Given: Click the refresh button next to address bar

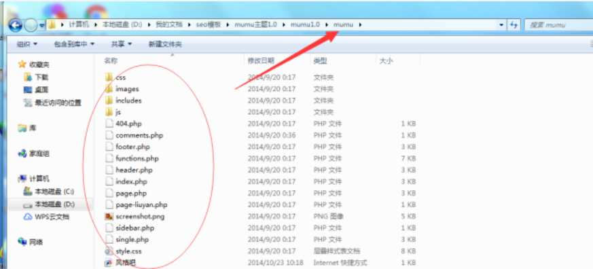Looking at the screenshot, I should (x=514, y=25).
